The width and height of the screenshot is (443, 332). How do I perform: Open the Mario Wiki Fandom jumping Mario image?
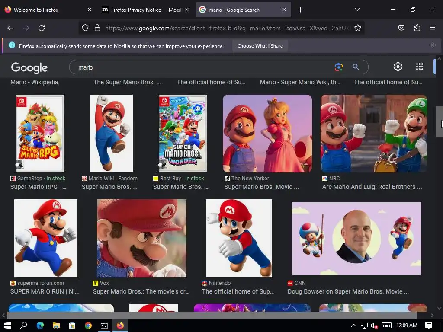pyautogui.click(x=111, y=134)
